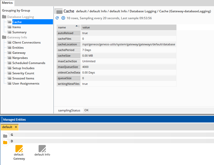Sort by the name column header
This screenshot has width=214, height=165.
tap(68, 27)
